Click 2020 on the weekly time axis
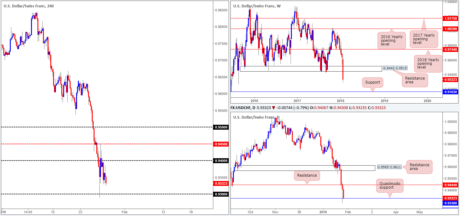460x216 pixels. click(427, 101)
